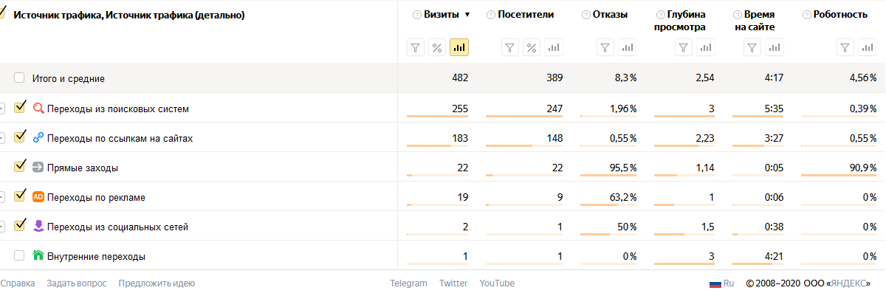This screenshot has width=886, height=296.
Task: Sort the table by Роботность column
Action: point(840,15)
